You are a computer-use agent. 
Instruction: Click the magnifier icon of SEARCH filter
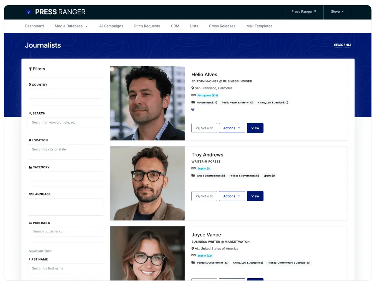click(30, 113)
